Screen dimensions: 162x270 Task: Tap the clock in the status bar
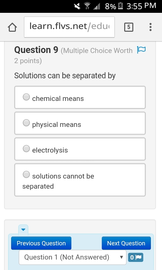[x=141, y=6]
